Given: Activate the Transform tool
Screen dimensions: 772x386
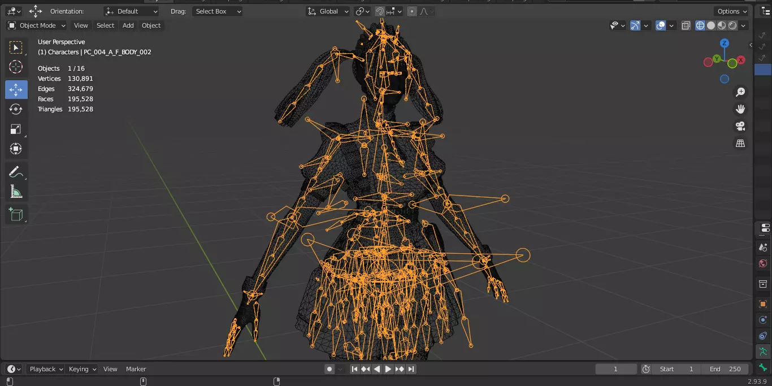Looking at the screenshot, I should (x=16, y=149).
